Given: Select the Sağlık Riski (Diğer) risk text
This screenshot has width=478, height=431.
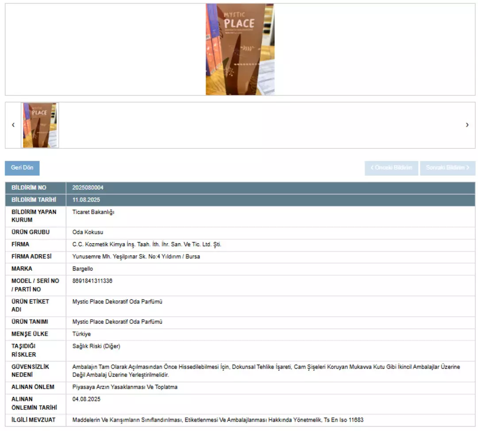Looking at the screenshot, I should pos(96,346).
